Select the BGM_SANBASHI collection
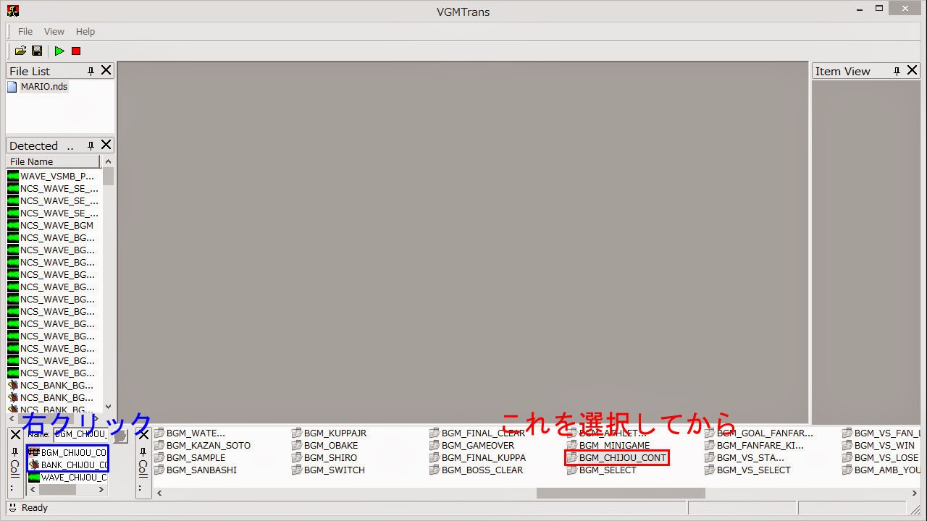 tap(201, 470)
